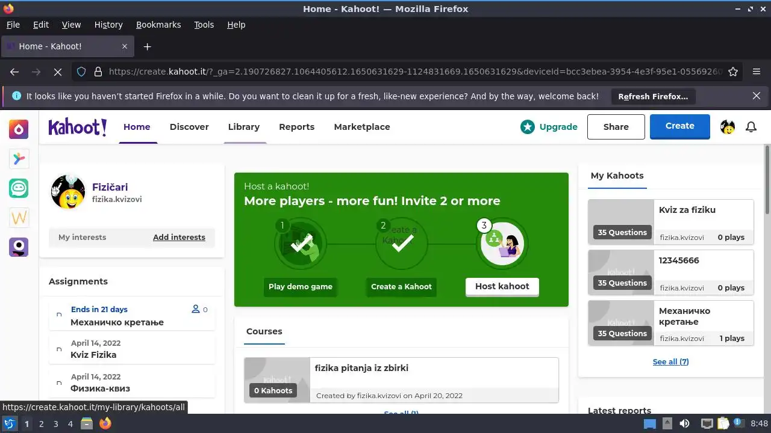Open the Bookmarks menu
771x433 pixels.
pyautogui.click(x=158, y=25)
